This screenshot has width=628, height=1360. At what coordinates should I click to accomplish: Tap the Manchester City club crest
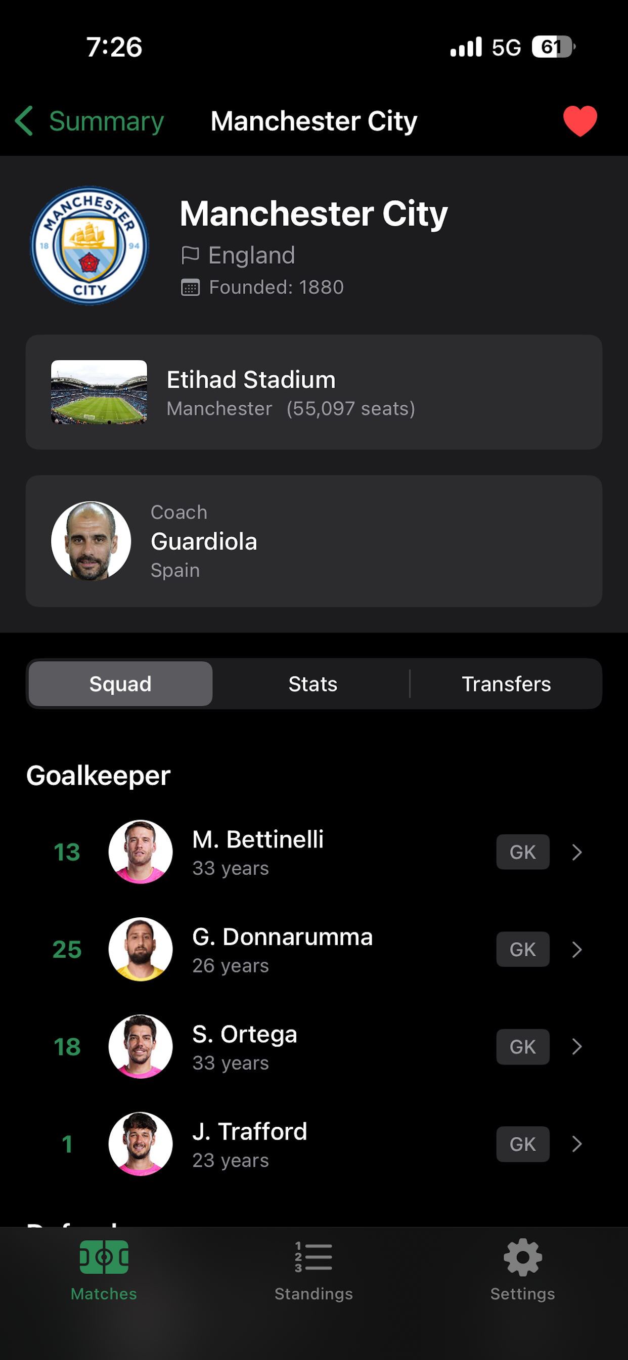[89, 245]
